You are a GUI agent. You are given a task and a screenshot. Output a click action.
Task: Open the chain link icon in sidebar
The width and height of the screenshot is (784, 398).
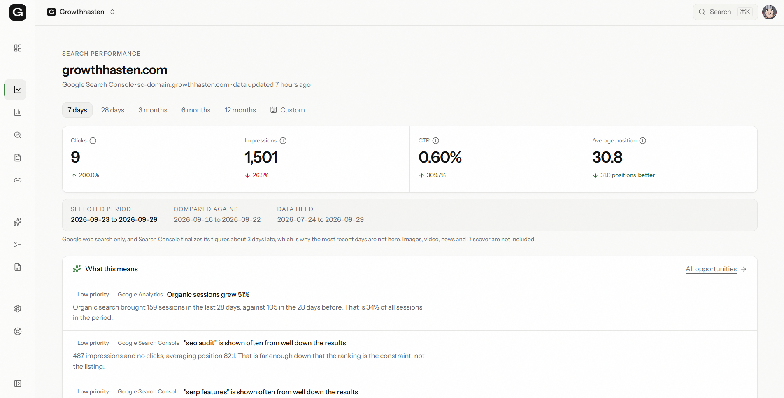coord(18,180)
